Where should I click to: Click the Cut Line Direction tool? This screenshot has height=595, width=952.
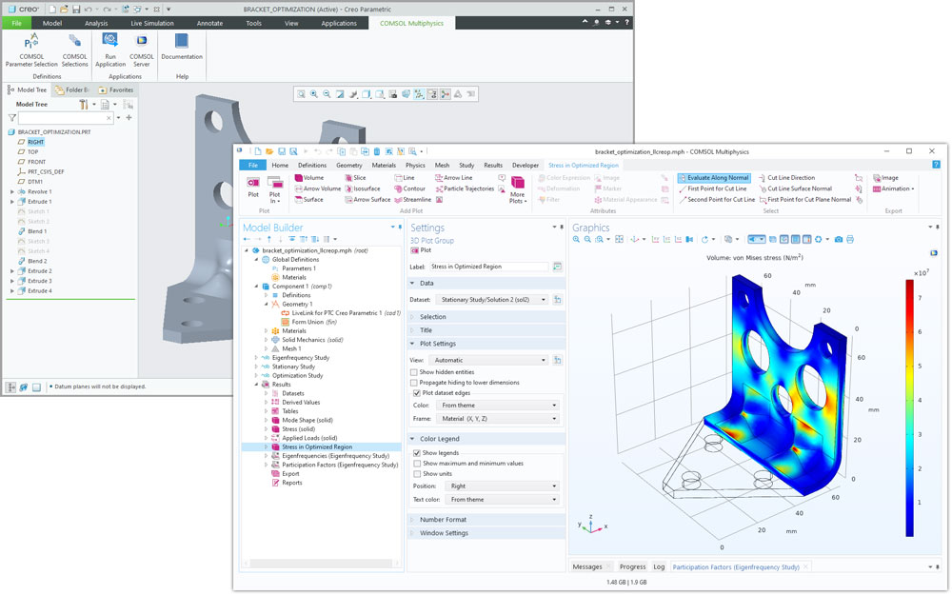coord(785,178)
